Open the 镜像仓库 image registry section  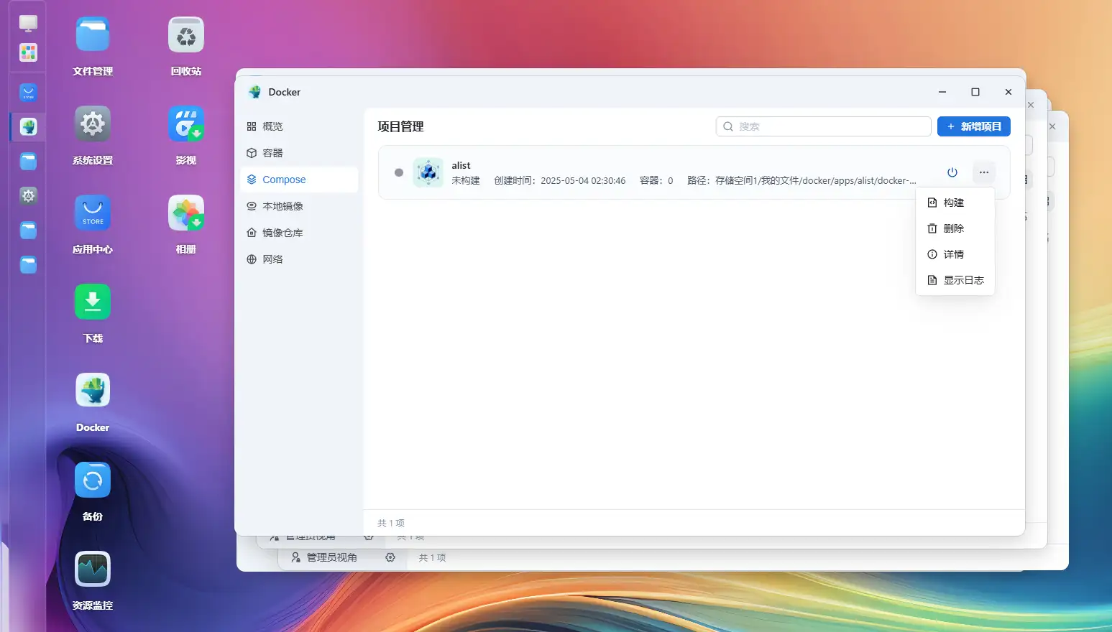tap(282, 232)
